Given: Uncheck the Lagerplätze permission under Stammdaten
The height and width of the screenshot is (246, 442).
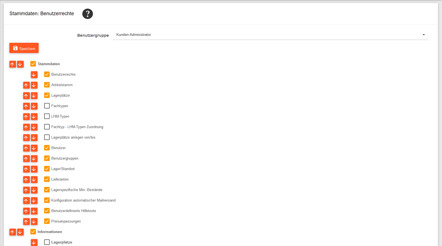Looking at the screenshot, I should (x=47, y=95).
